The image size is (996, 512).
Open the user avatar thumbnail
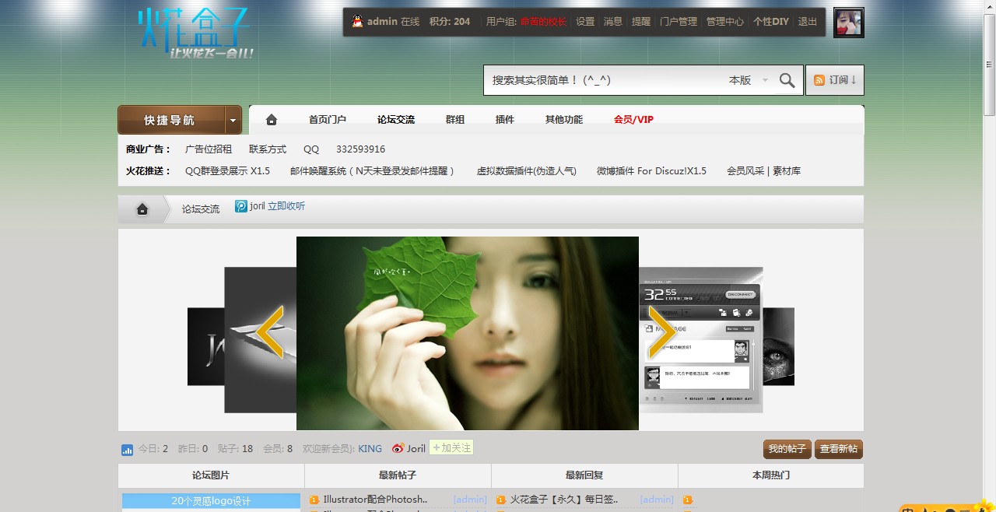click(849, 23)
